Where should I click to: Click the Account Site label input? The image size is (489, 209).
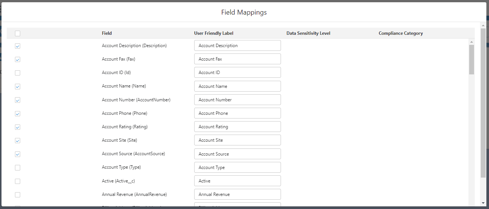click(x=237, y=140)
